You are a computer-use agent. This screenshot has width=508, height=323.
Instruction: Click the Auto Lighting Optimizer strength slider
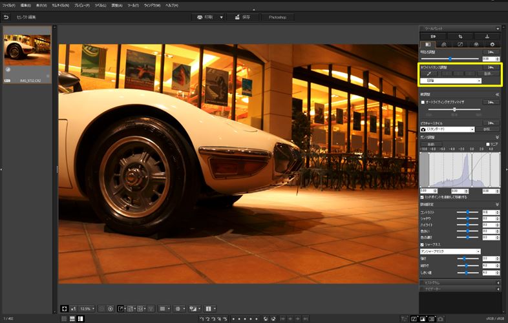pos(454,110)
